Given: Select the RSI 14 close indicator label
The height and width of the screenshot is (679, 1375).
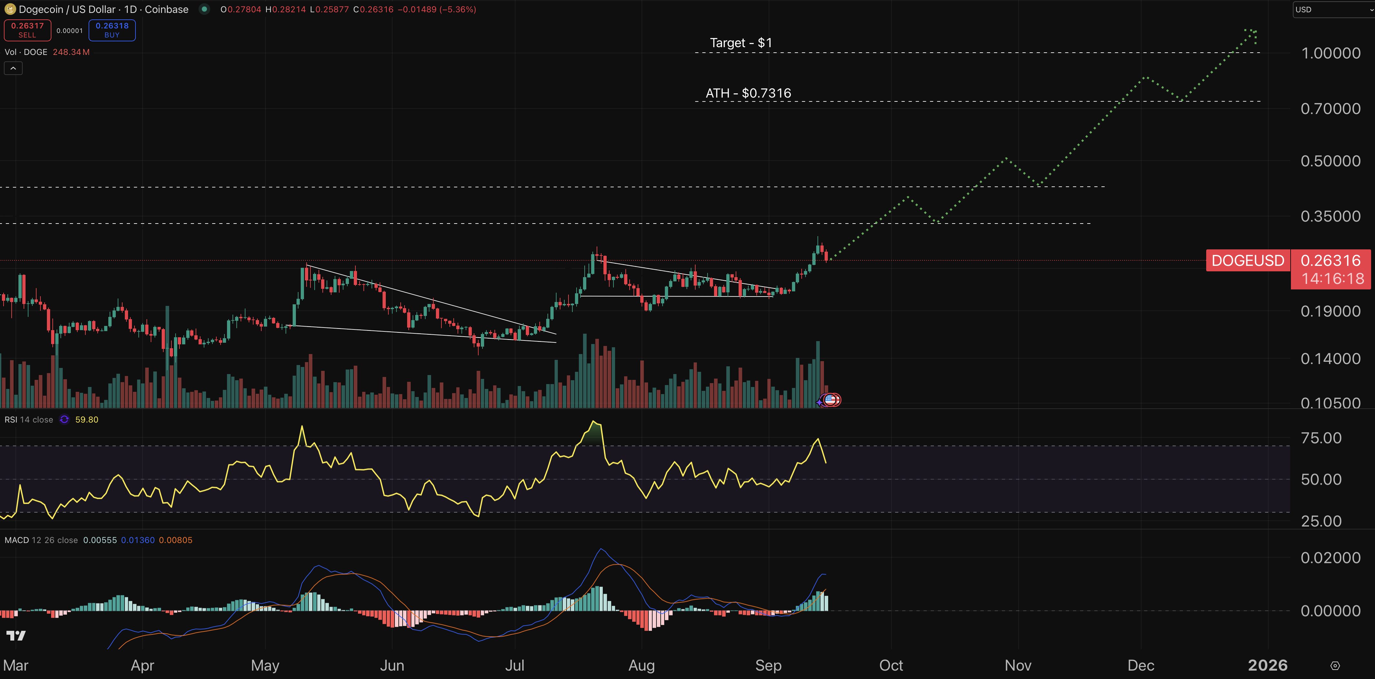Looking at the screenshot, I should (x=29, y=420).
